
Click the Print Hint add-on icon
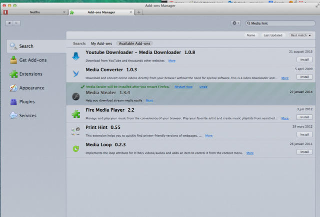(76, 131)
